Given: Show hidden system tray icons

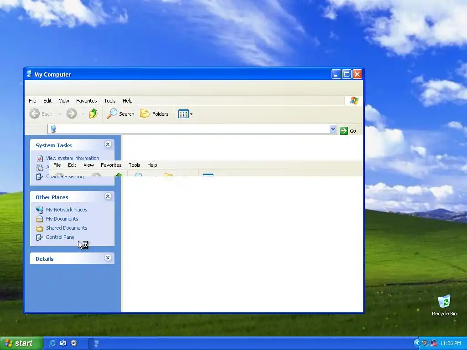Looking at the screenshot, I should tap(417, 343).
